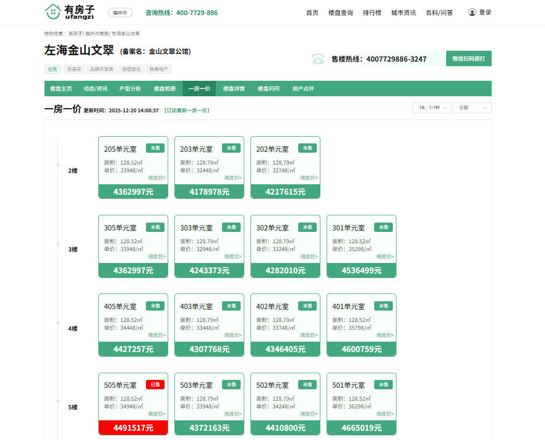Viewport: 545px width, 440px height.
Task: Click the user avatar icon beside 登录
Action: click(x=472, y=12)
